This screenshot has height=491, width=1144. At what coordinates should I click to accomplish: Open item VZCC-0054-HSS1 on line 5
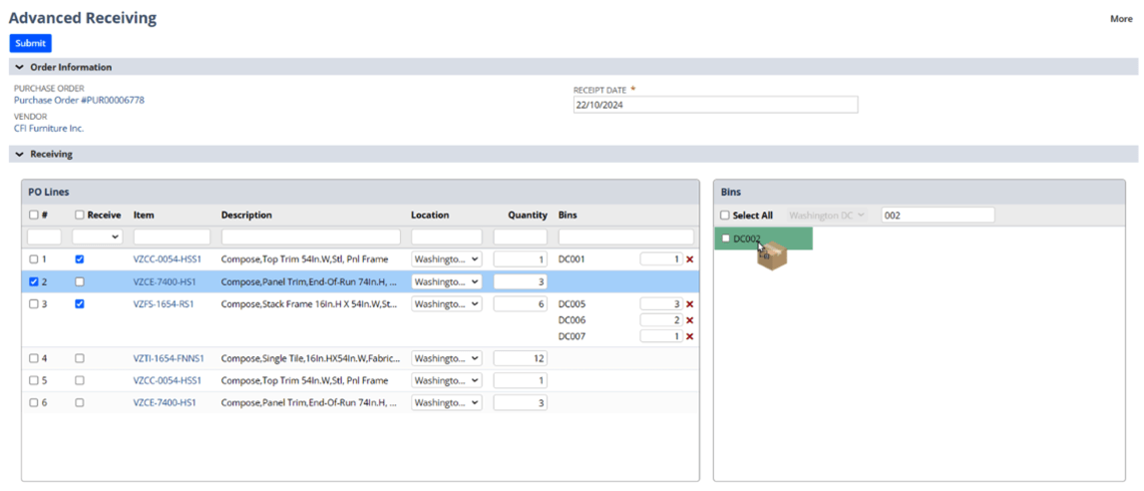(x=168, y=380)
